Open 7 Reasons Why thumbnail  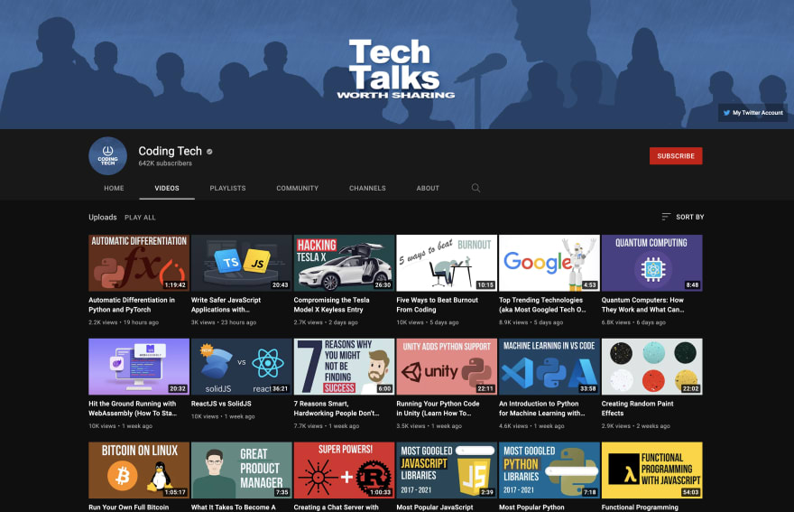(344, 367)
